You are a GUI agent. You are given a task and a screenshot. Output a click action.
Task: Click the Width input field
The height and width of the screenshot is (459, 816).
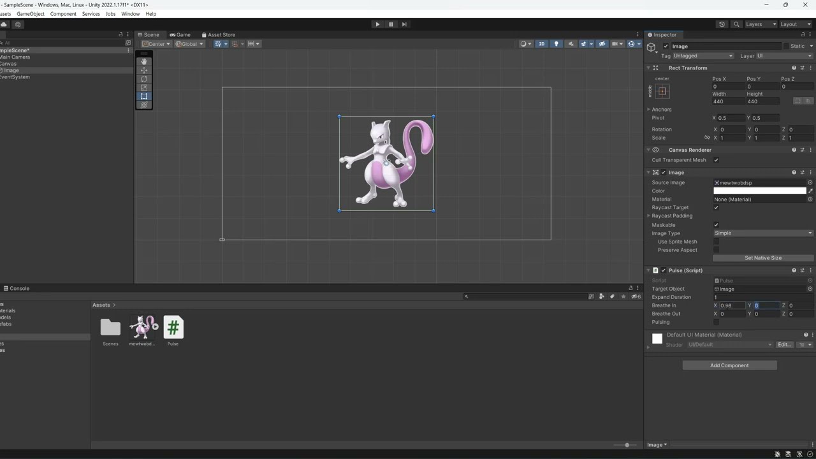click(727, 101)
